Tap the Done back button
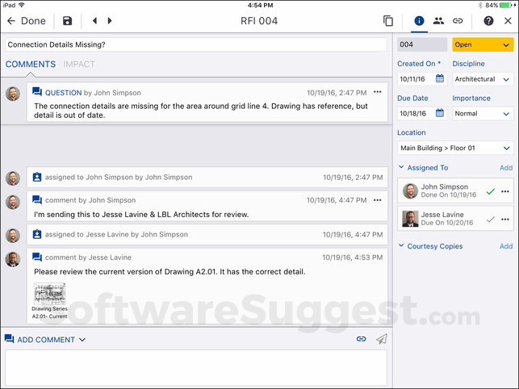The image size is (519, 389). [26, 21]
